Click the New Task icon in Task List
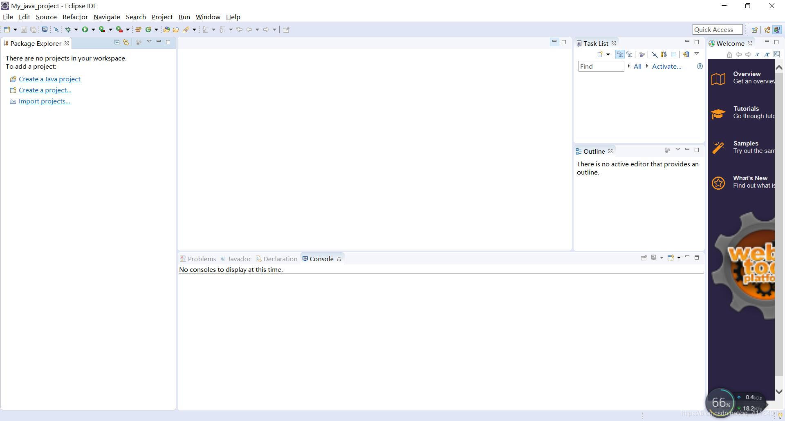This screenshot has height=421, width=785. [x=600, y=54]
